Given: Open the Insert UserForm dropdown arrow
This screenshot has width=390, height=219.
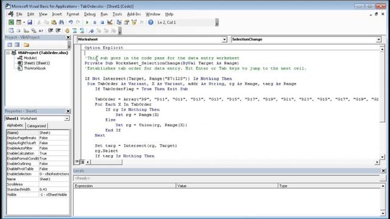Looking at the screenshot, I should (24, 23).
